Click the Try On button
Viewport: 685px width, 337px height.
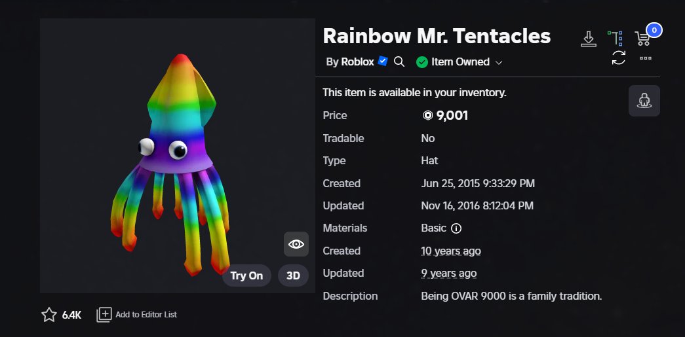point(246,275)
